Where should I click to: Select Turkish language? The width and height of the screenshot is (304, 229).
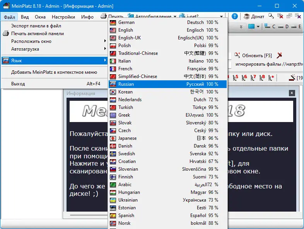pos(167,107)
